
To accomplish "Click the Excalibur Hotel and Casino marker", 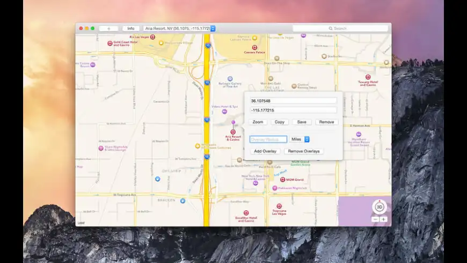I will (246, 213).
